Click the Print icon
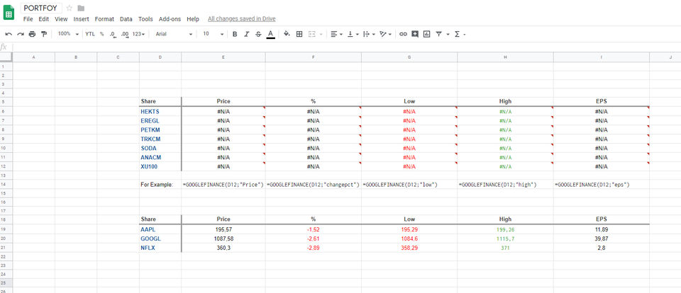 click(32, 34)
